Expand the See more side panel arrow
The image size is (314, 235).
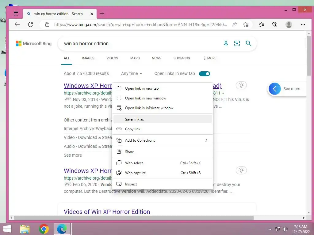click(x=274, y=88)
